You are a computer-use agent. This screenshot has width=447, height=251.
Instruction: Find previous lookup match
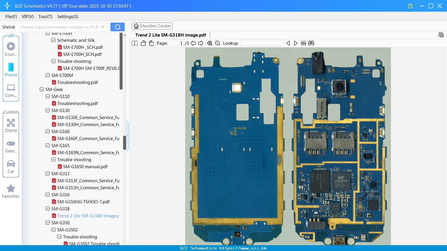coord(288,43)
